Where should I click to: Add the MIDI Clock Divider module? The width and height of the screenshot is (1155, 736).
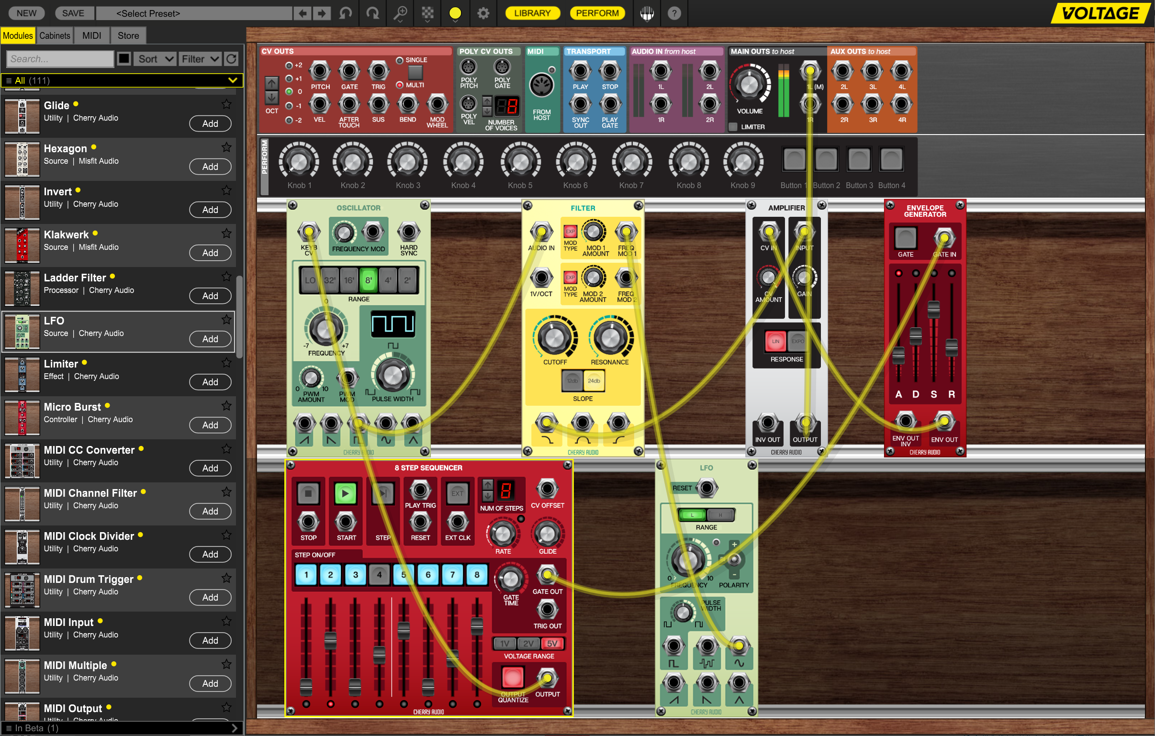click(210, 554)
